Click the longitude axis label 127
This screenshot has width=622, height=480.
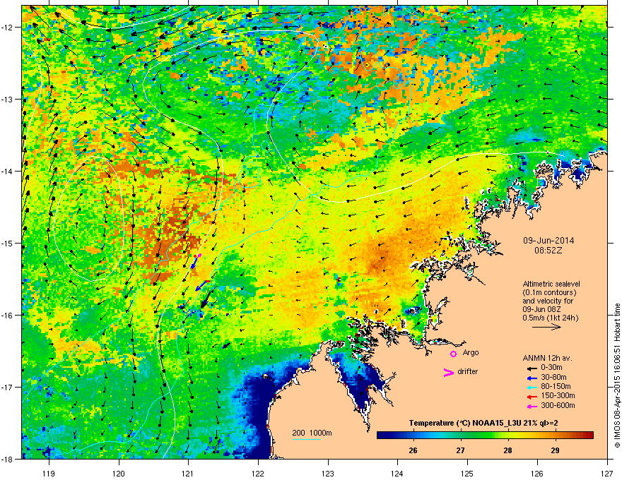[x=607, y=473]
